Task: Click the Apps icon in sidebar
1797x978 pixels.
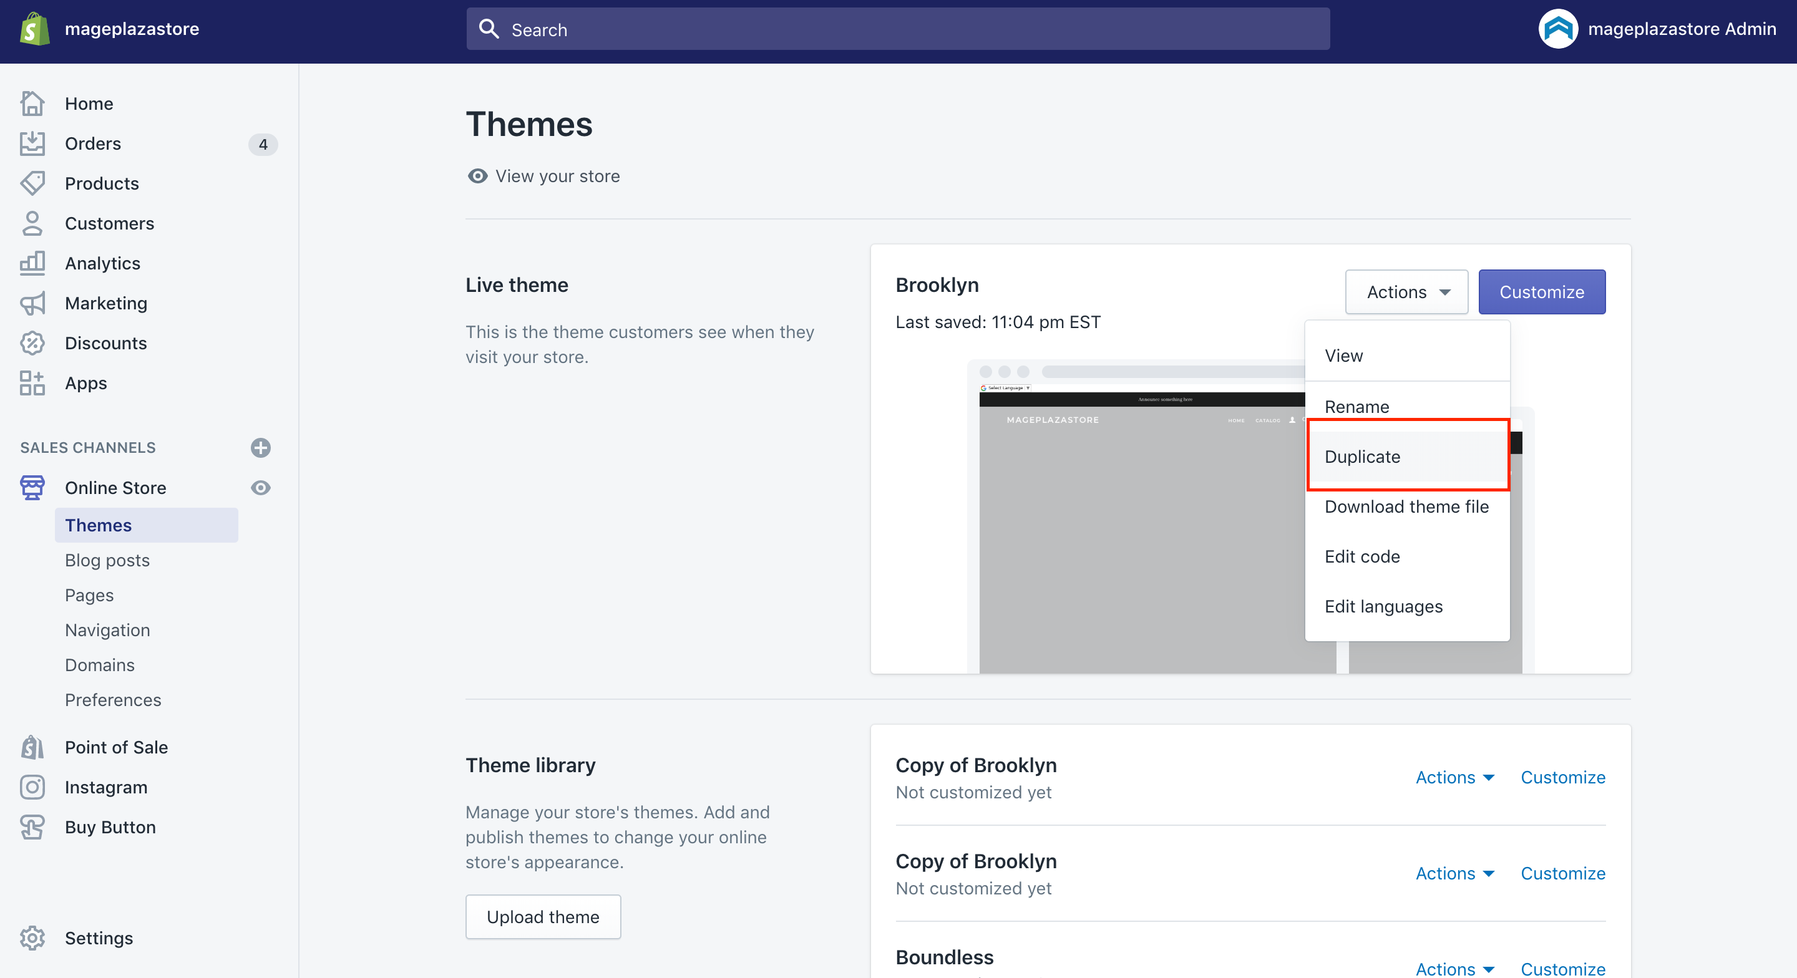Action: (31, 382)
